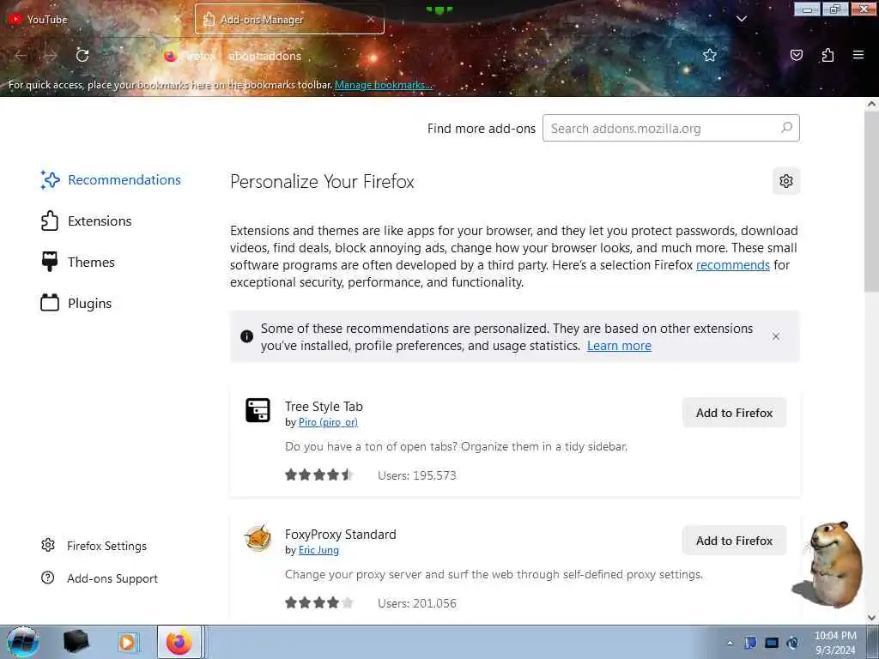
Task: Dismiss the personalized recommendations notice
Action: 776,336
